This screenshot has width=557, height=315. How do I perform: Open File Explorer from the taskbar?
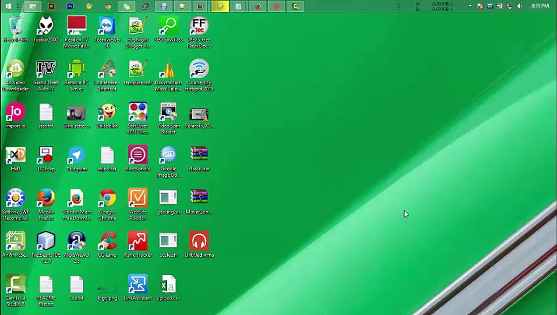(33, 6)
